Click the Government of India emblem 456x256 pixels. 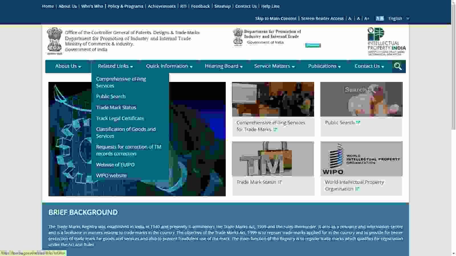click(54, 41)
